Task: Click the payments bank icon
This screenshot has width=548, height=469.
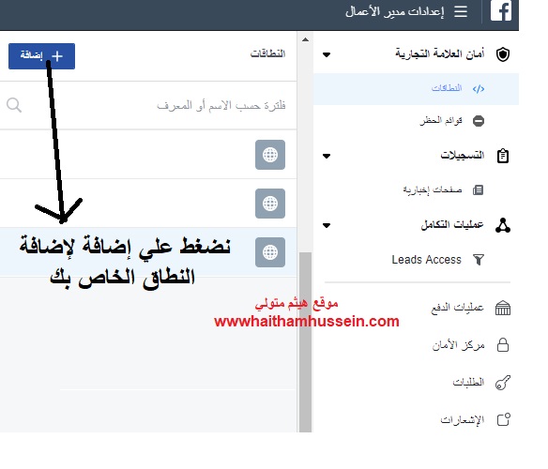Action: pos(503,308)
